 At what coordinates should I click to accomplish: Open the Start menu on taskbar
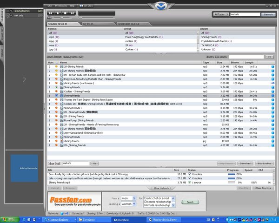point(10,220)
